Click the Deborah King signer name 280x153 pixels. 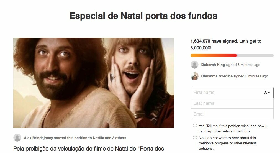[213, 65]
